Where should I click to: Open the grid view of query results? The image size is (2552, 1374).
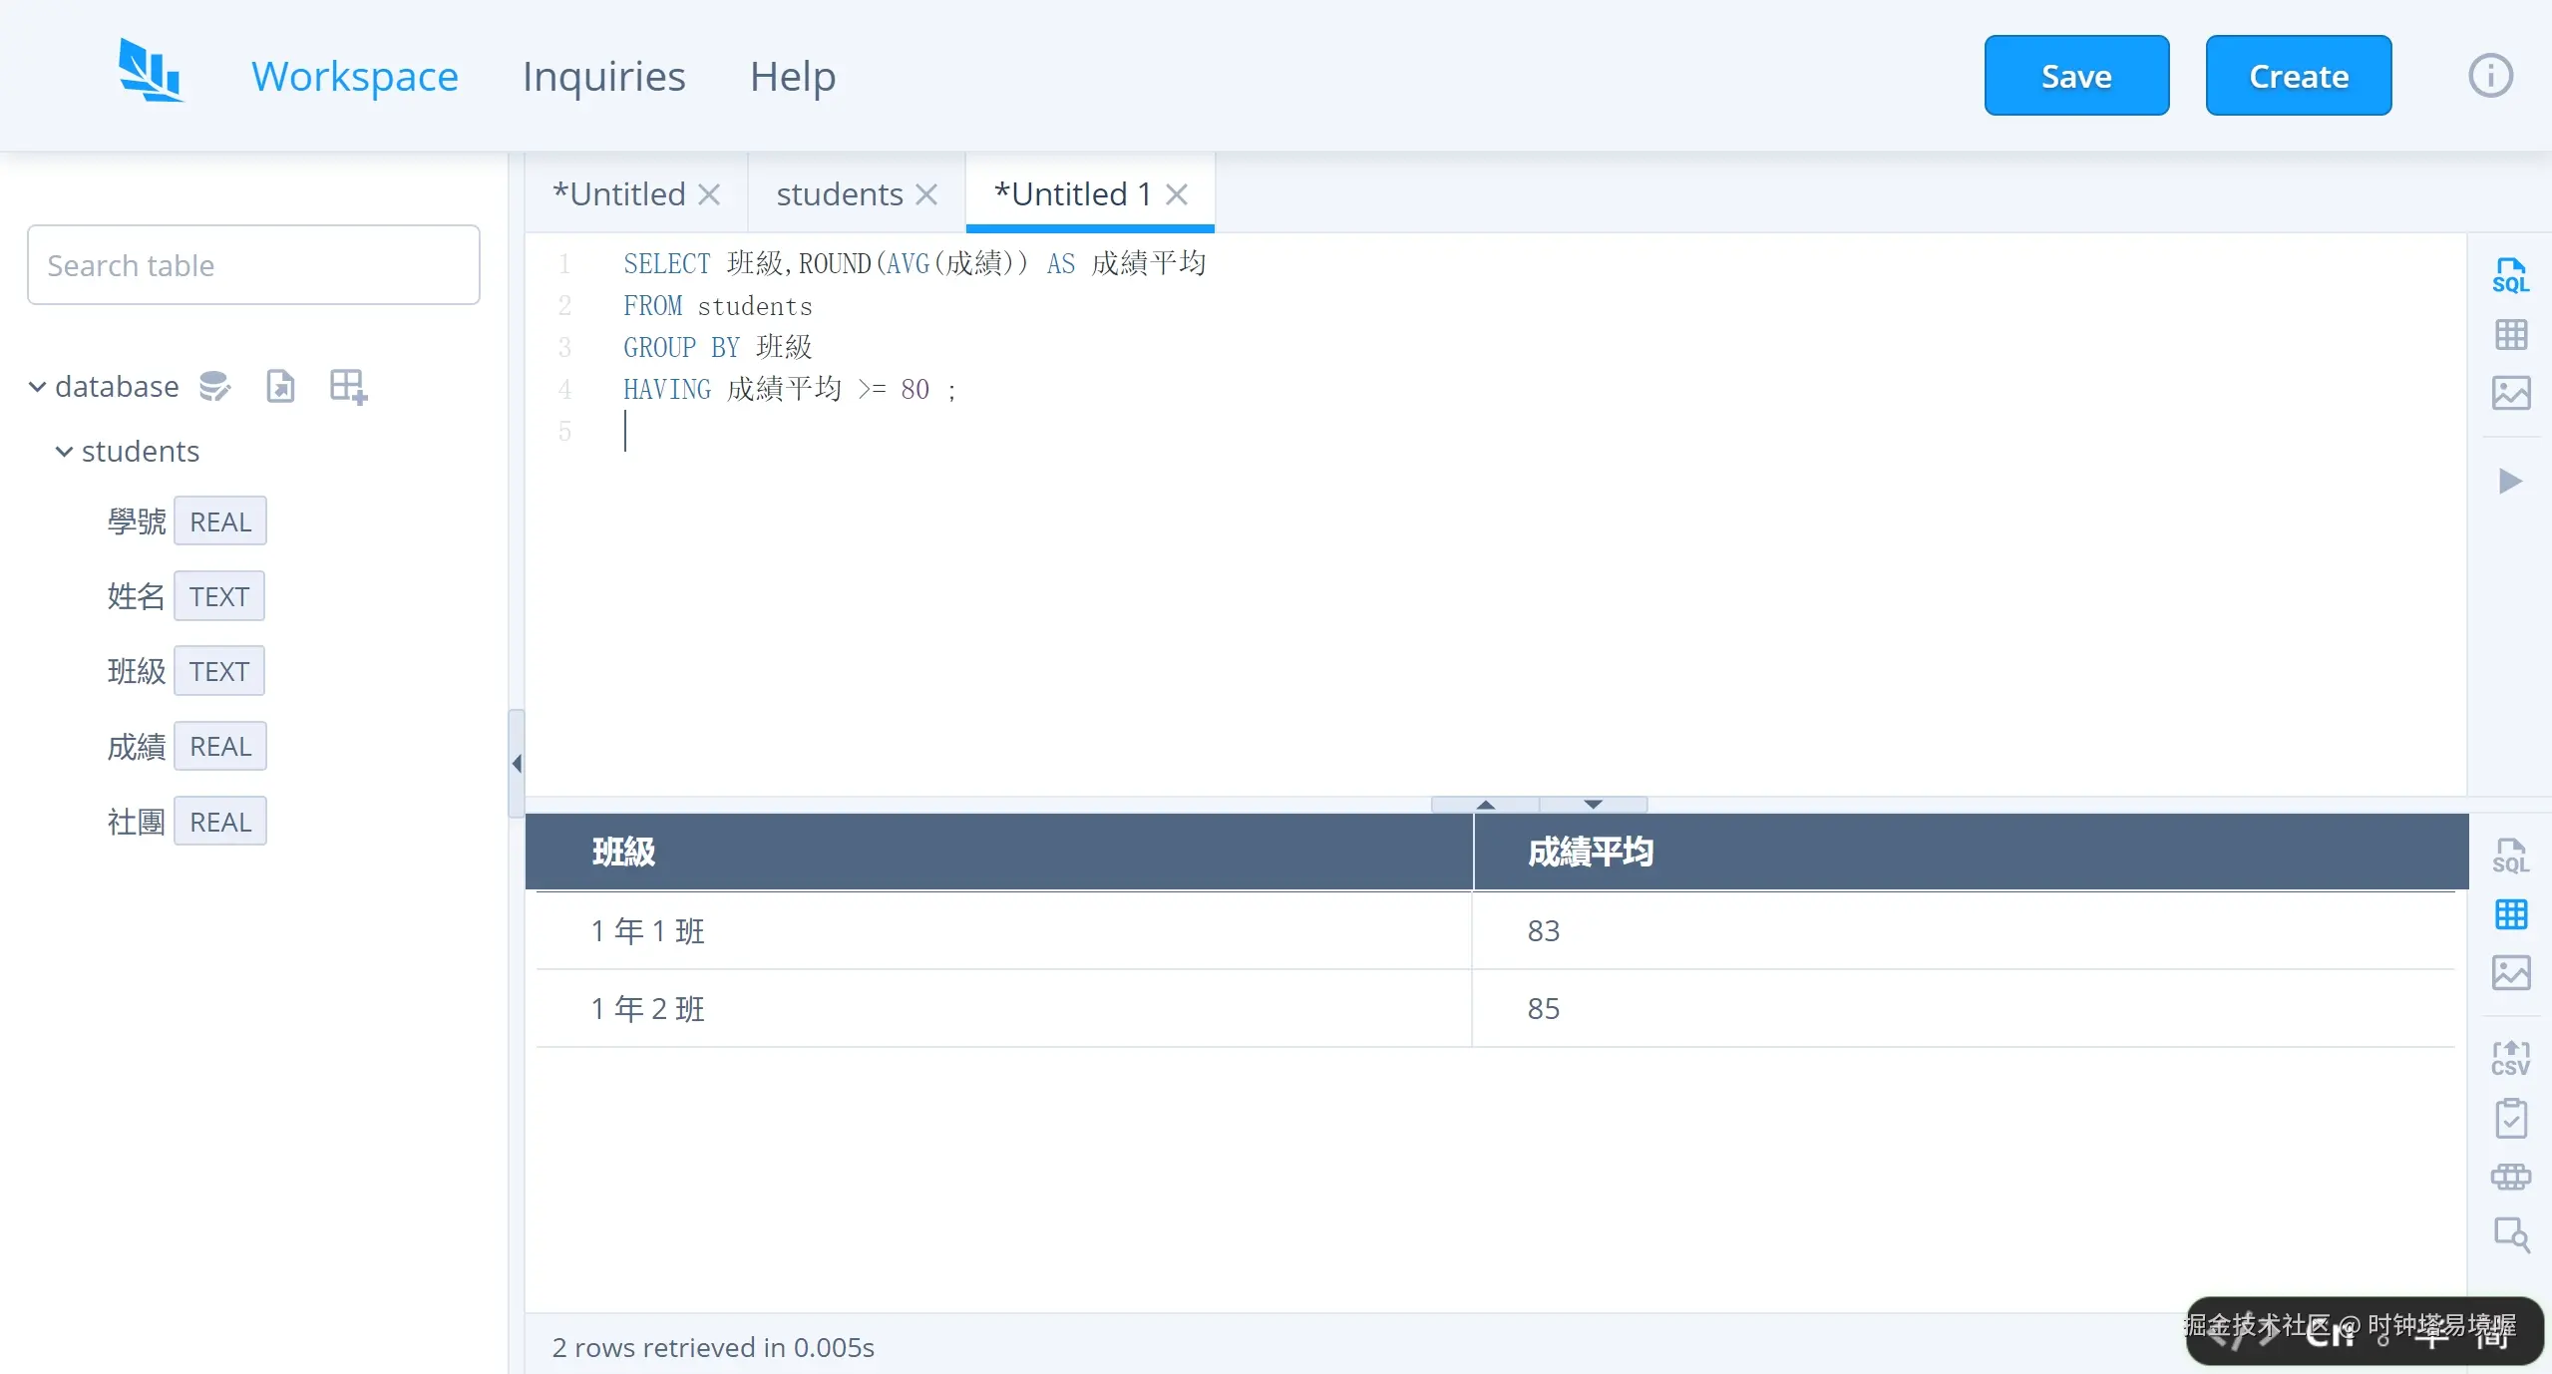[2512, 914]
